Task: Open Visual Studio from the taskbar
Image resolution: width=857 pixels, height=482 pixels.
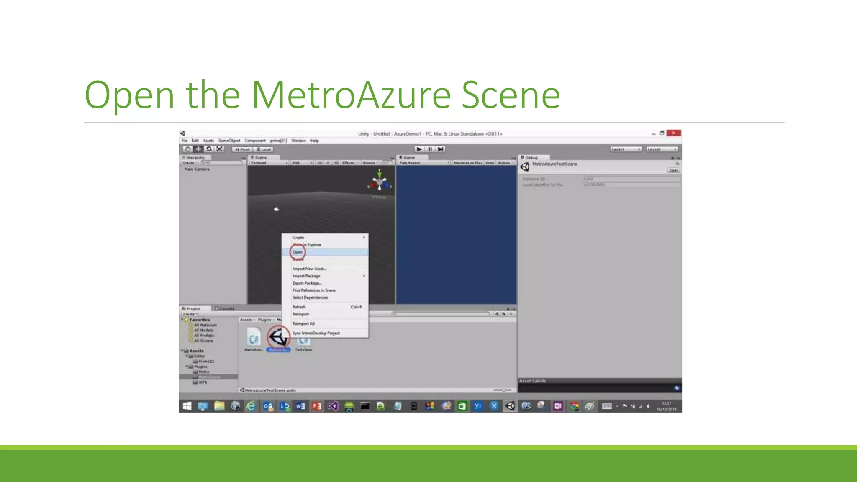Action: (332, 406)
